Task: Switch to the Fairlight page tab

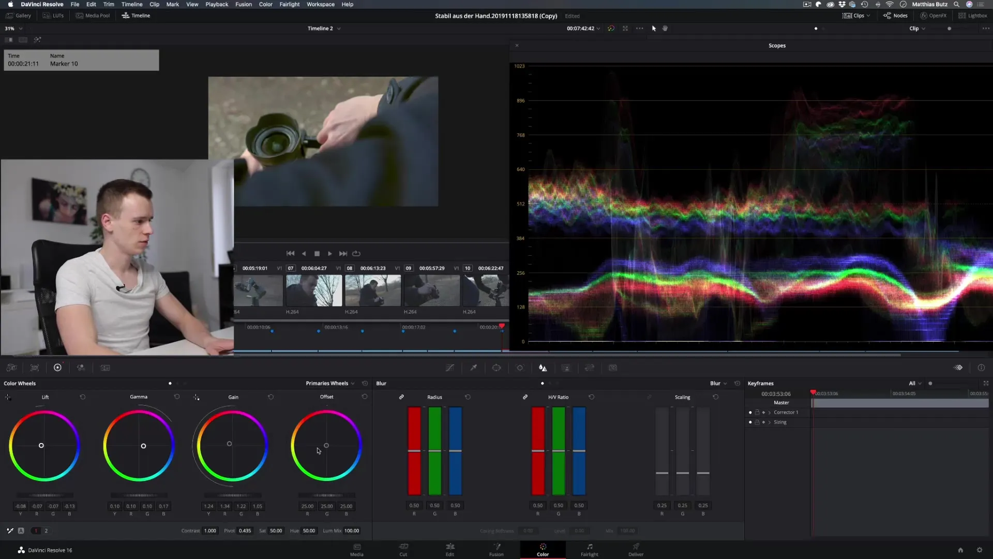Action: [x=589, y=550]
